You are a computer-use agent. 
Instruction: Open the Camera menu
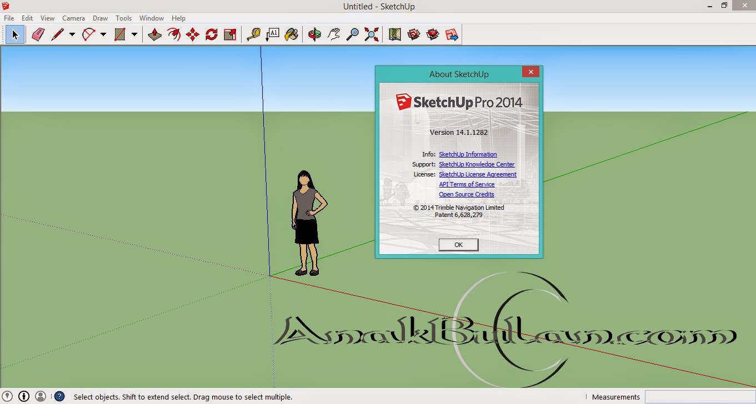tap(73, 18)
